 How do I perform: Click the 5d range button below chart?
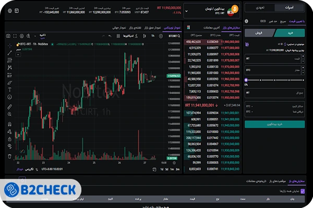point(167,169)
